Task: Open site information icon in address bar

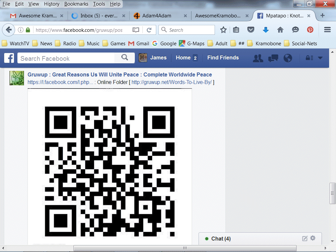Action: [21, 30]
